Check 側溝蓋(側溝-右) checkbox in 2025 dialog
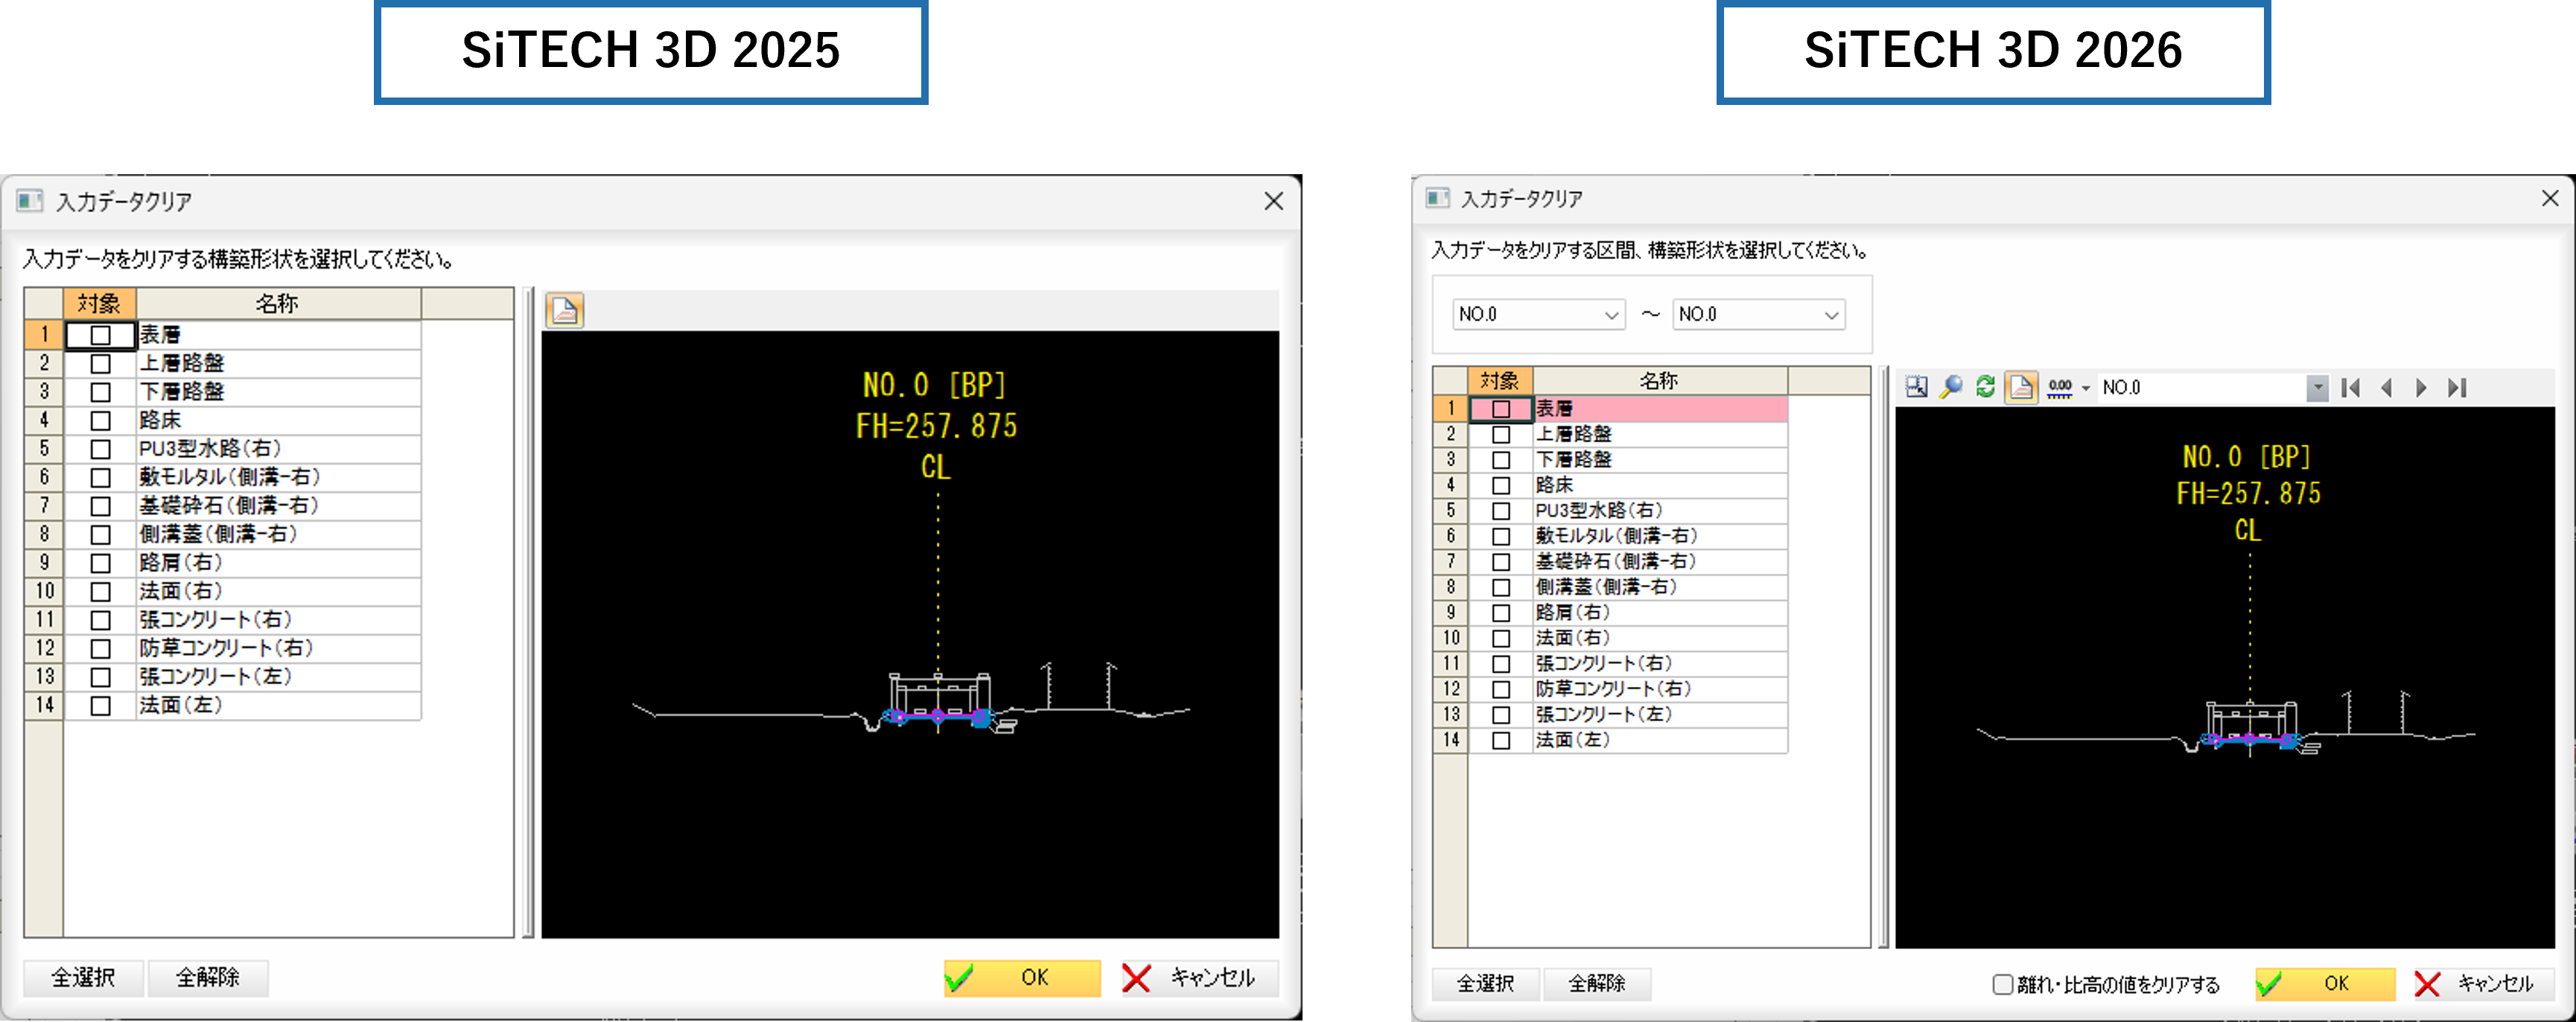The height and width of the screenshot is (1022, 2576). [x=100, y=534]
